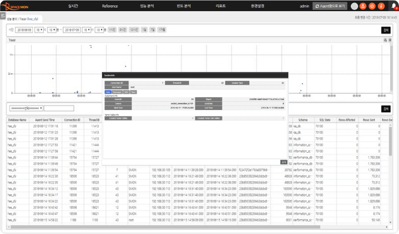399x234 pixels.
Task: Open the Reference menu
Action: pos(110,6)
